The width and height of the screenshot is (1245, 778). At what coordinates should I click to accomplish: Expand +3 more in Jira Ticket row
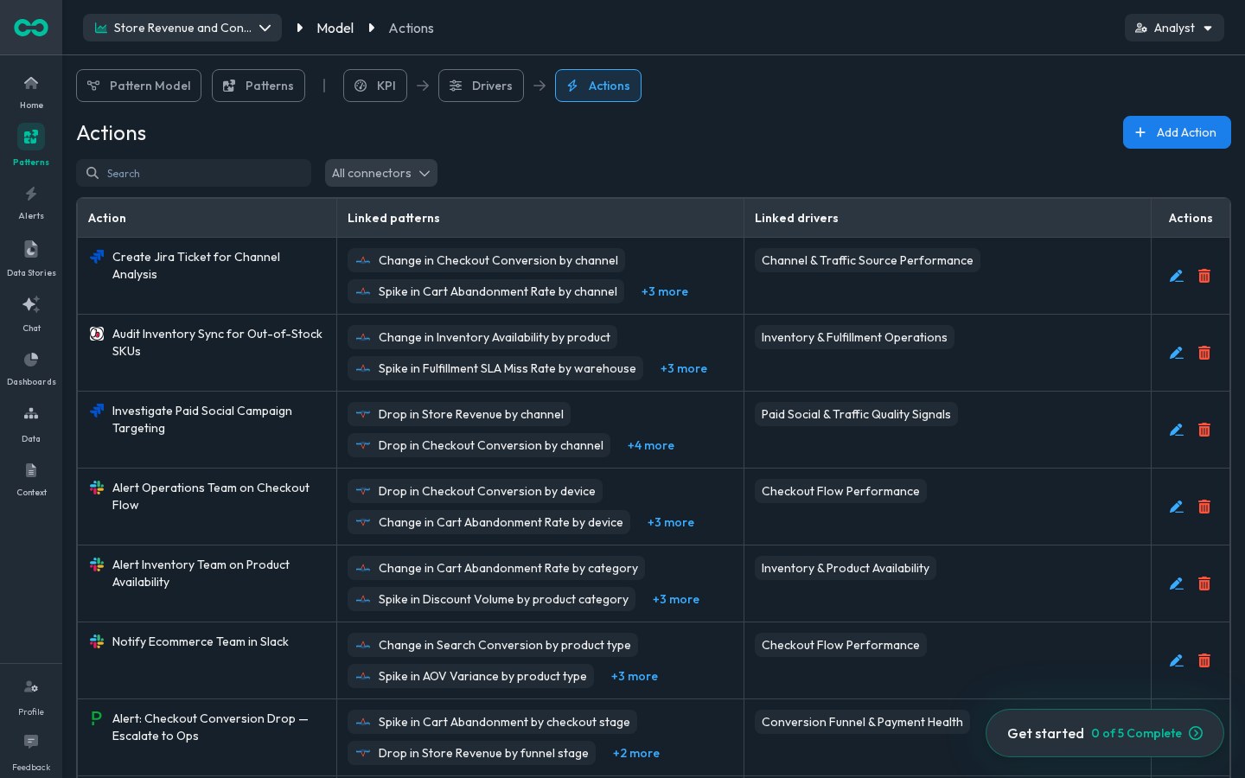[x=665, y=291]
